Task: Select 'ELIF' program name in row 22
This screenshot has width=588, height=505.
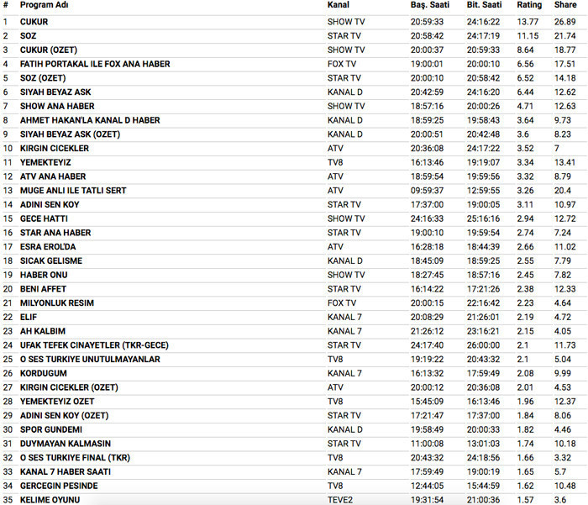Action: click(29, 318)
